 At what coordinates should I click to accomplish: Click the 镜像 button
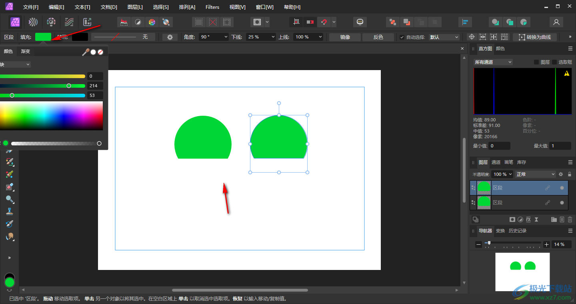tap(345, 37)
